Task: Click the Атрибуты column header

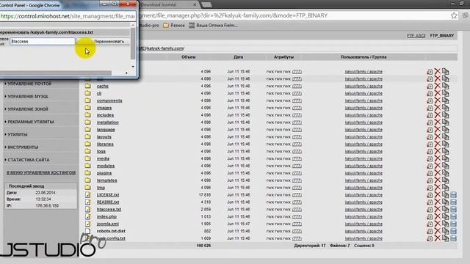Action: (283, 57)
